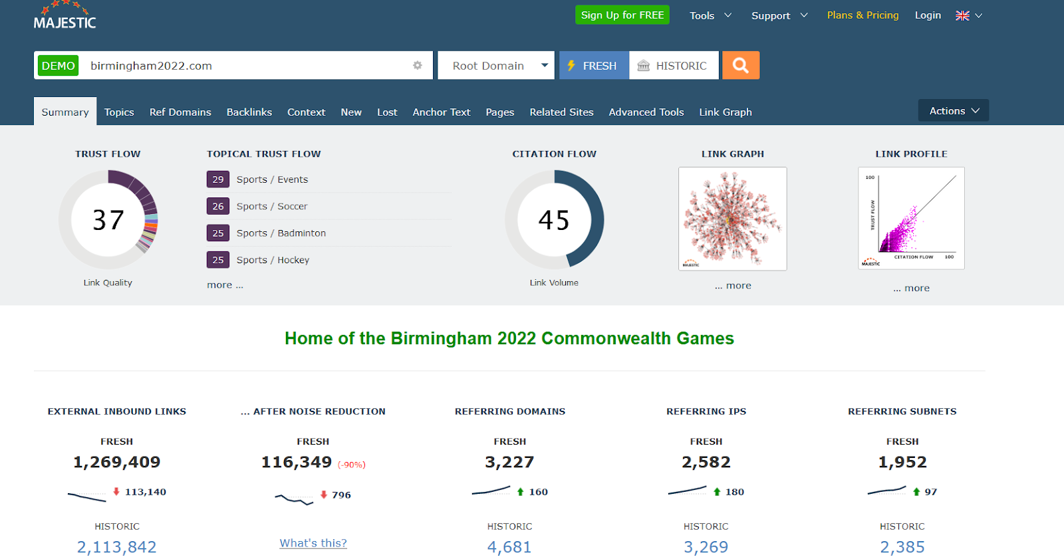Expand the language chevron next to flag
Viewport: 1064px width, 559px height.
coord(978,15)
